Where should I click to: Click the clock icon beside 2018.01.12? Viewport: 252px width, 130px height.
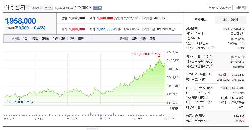(x=57, y=8)
